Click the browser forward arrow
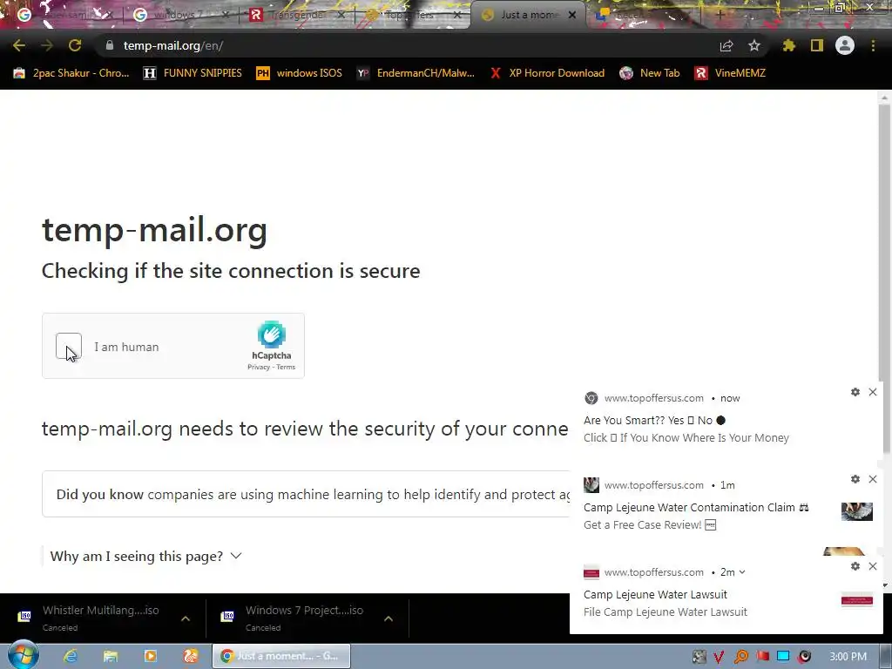 point(47,45)
